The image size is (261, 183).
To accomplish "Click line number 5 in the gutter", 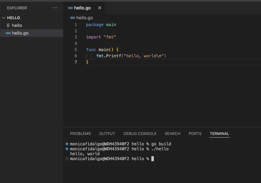I will pyautogui.click(x=76, y=49).
